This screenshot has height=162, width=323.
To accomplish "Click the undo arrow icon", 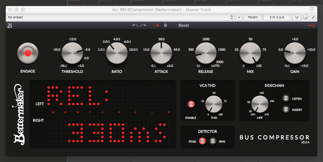I will click(135, 25).
